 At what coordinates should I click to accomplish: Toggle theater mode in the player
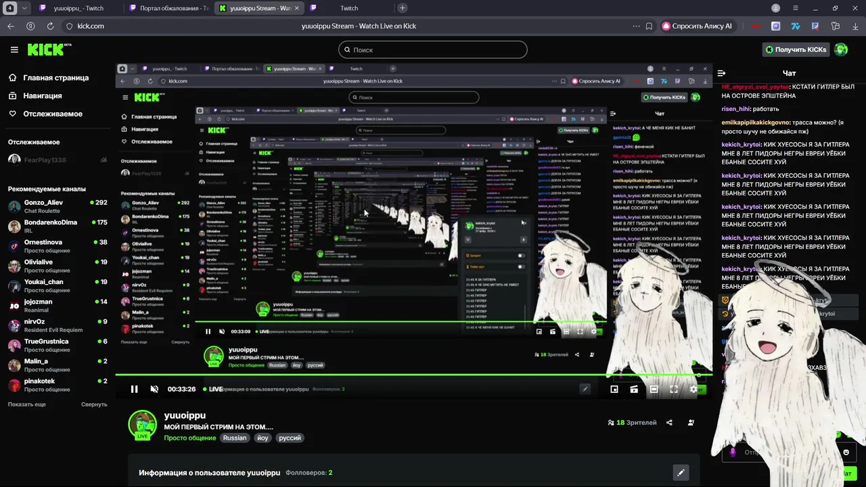pyautogui.click(x=654, y=389)
